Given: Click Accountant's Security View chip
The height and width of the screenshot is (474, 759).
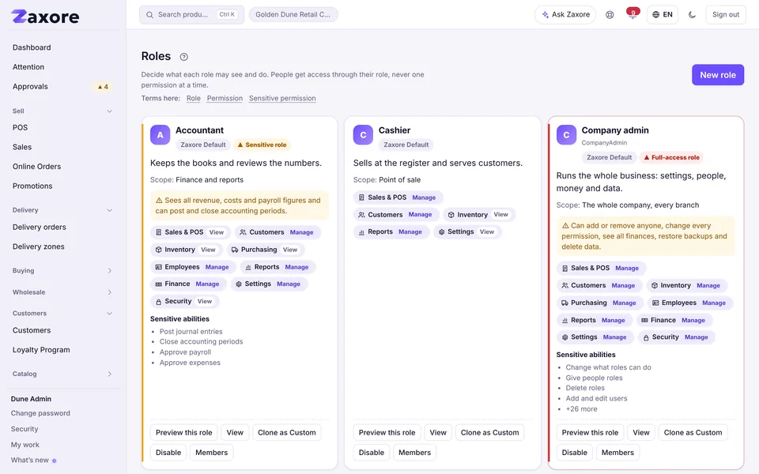Looking at the screenshot, I should 184,301.
